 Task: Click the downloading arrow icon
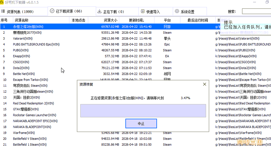click(x=99, y=12)
